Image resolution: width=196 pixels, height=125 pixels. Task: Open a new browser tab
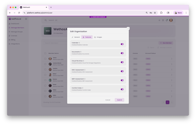coord(51,7)
